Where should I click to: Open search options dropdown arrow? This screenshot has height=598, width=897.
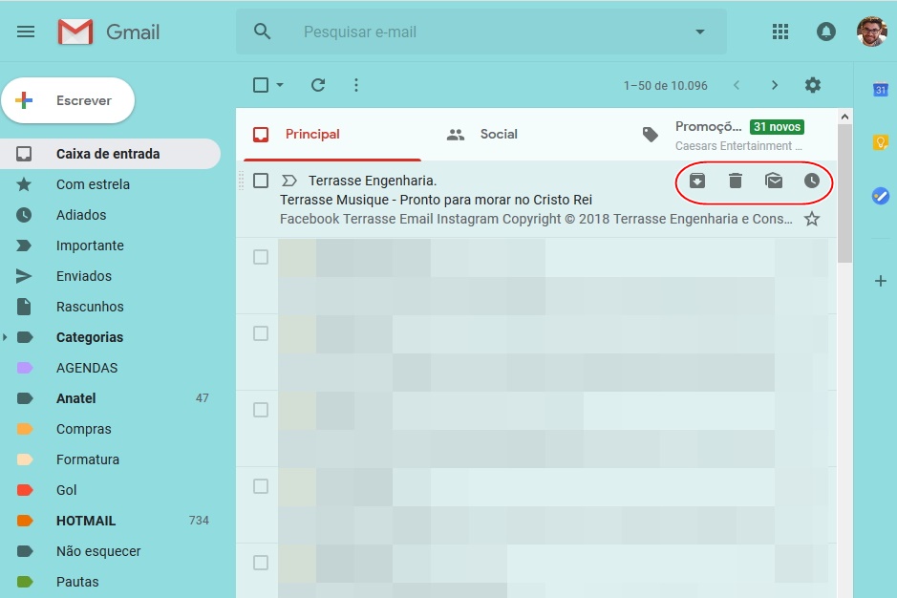(x=699, y=32)
